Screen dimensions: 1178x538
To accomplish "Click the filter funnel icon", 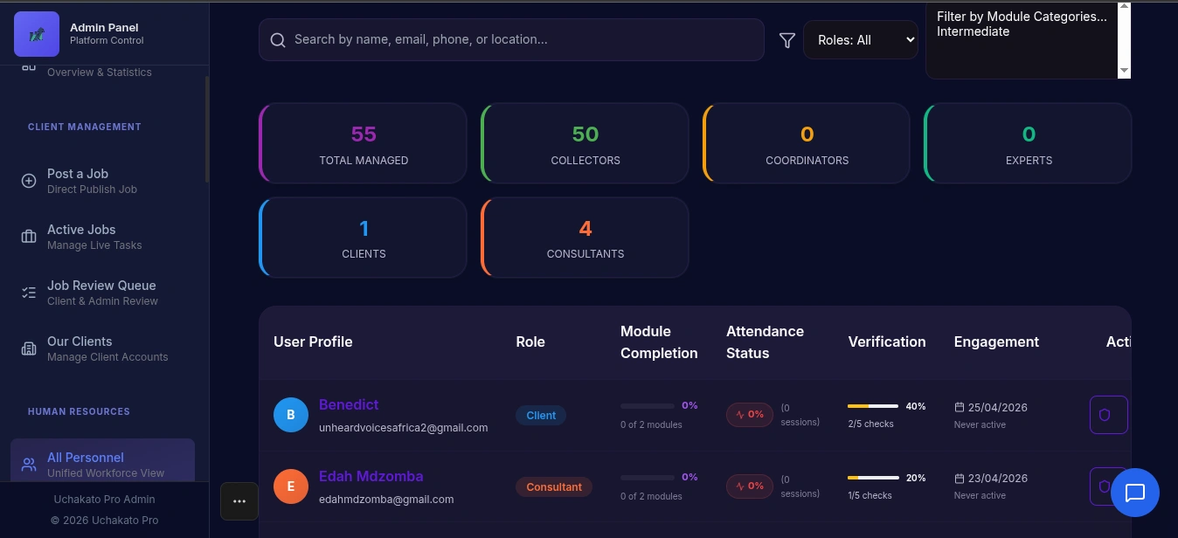I will [x=787, y=40].
